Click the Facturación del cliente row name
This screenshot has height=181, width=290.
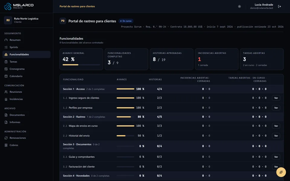(x=82, y=167)
